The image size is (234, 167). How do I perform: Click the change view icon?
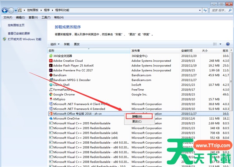215,44
